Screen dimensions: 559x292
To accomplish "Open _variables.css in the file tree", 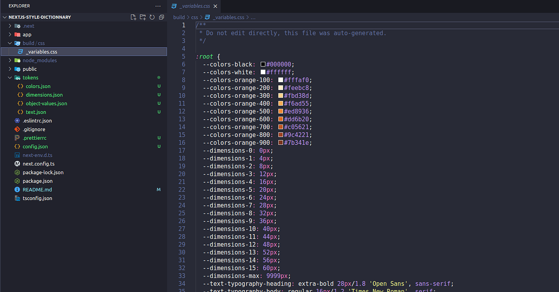I will coord(83,52).
